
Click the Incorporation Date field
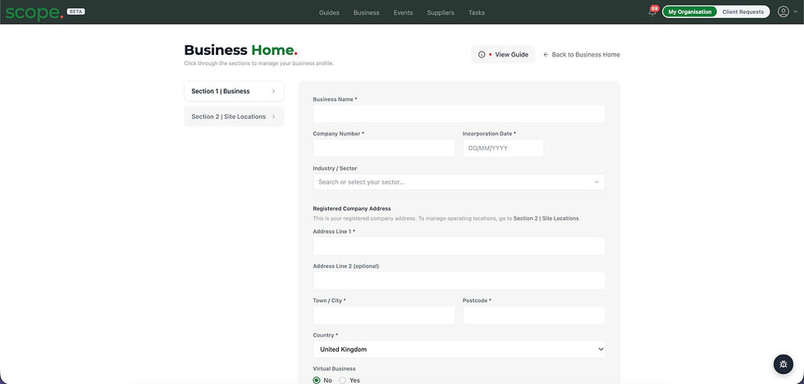click(502, 149)
